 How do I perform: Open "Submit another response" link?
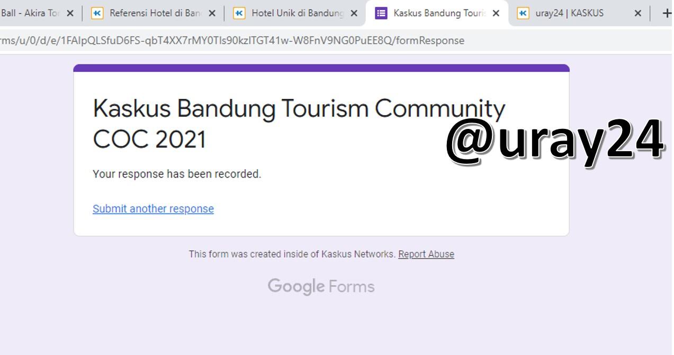click(152, 209)
